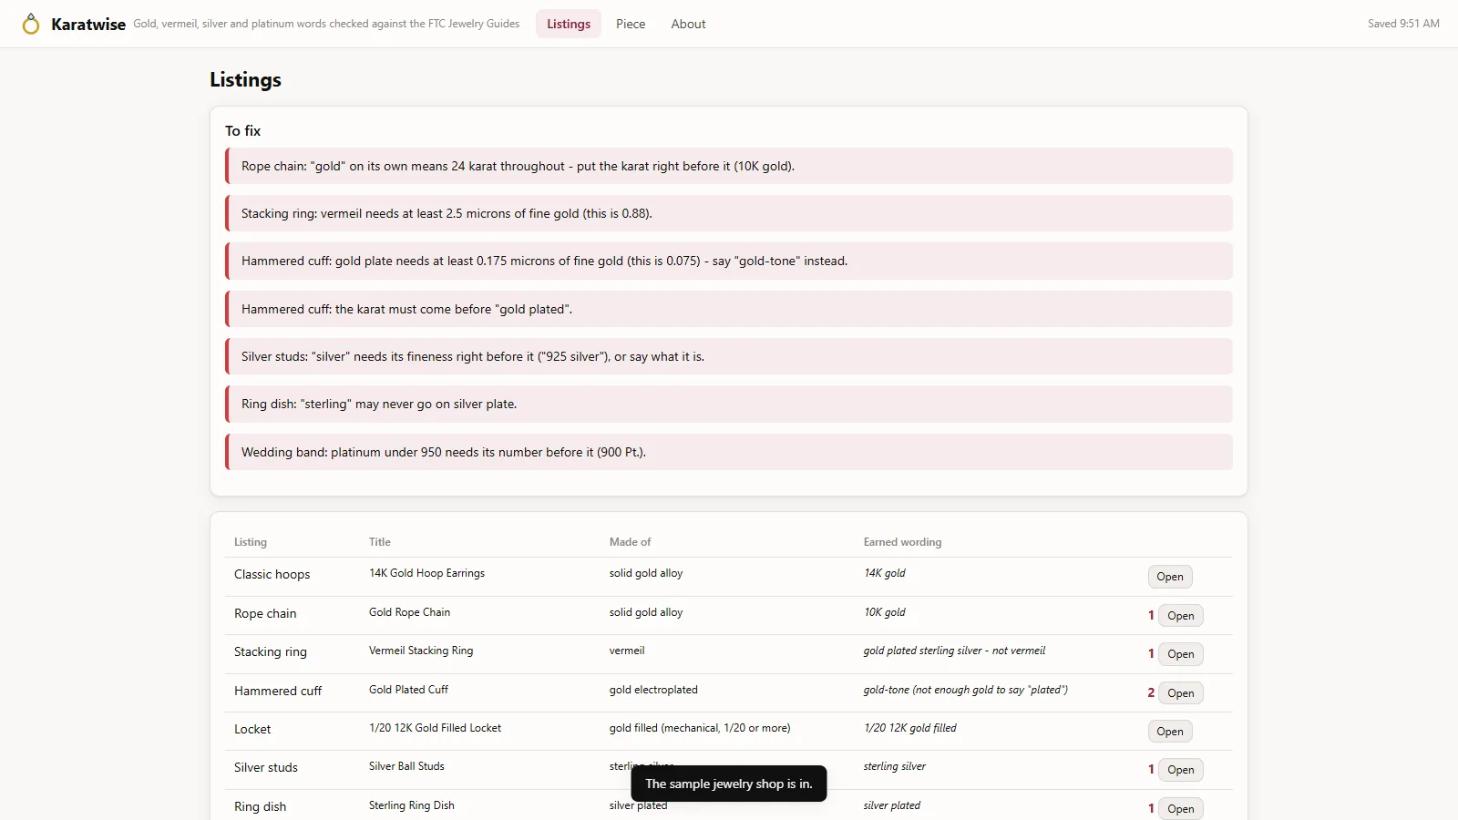
Task: Open the Piece tab
Action: pos(631,24)
